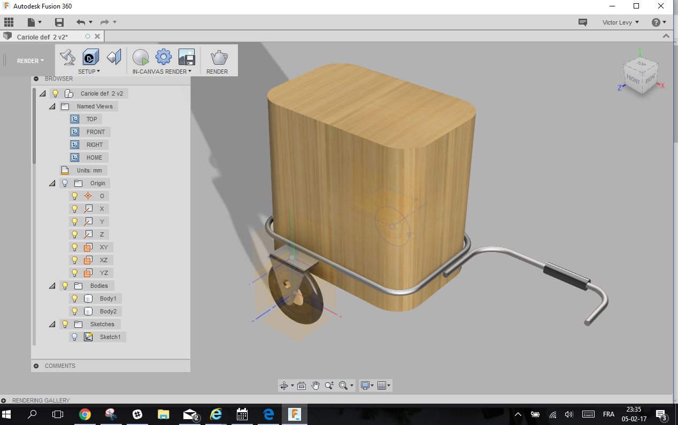Toggle visibility bulb of origin point O
Screen dimensions: 678x425
click(75, 196)
